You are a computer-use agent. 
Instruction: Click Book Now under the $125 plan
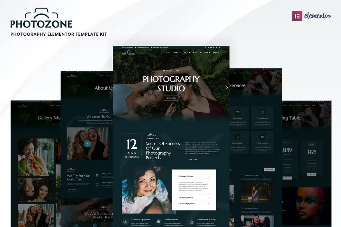click(x=312, y=174)
